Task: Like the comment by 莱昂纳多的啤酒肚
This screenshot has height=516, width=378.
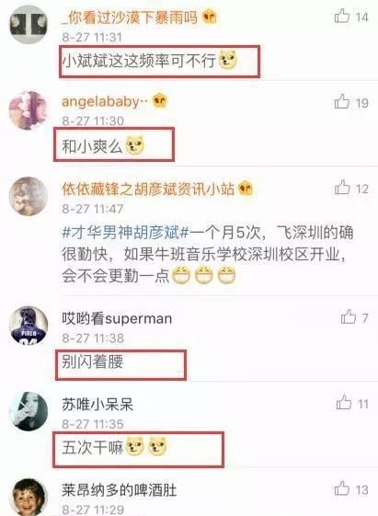Action: click(x=342, y=488)
